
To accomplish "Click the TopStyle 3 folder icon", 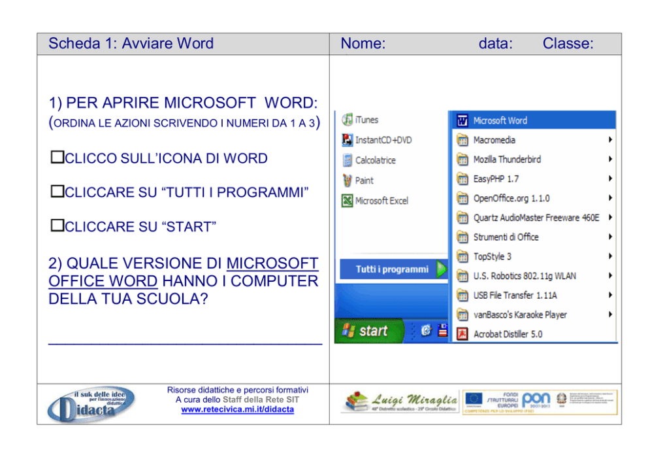I will coord(462,256).
